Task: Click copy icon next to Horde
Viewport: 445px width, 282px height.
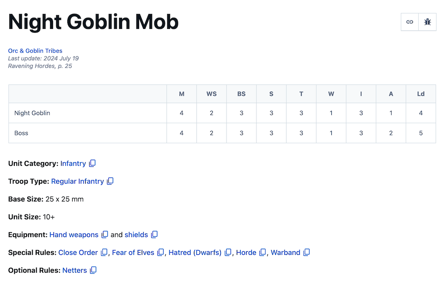Action: 263,253
